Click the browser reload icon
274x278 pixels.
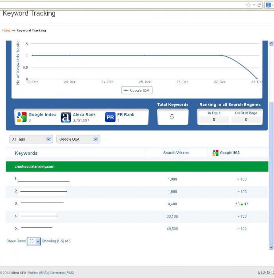[x=259, y=5]
